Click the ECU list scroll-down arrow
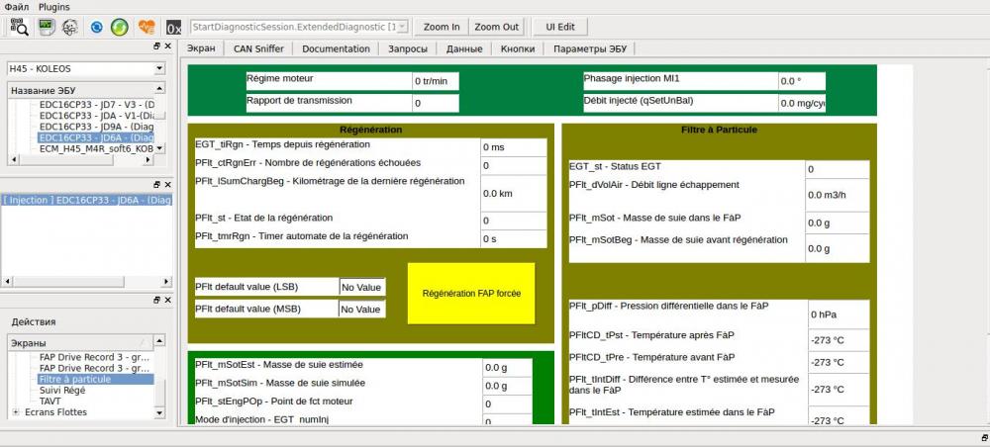 pyautogui.click(x=159, y=148)
